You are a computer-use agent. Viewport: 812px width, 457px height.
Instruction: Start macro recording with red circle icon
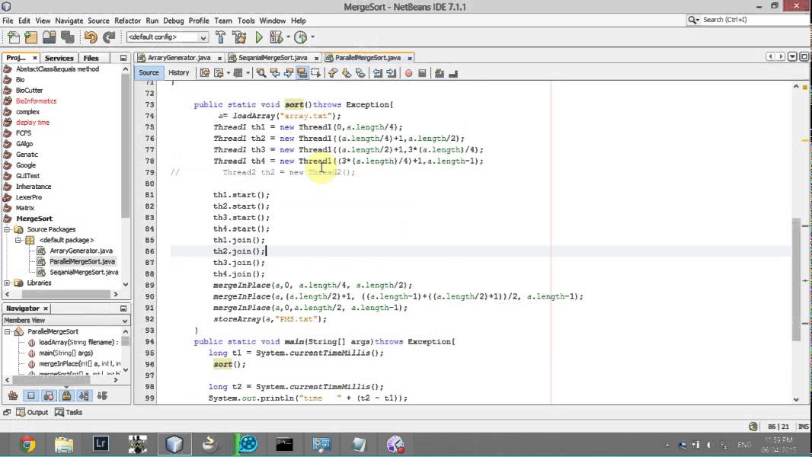[408, 73]
